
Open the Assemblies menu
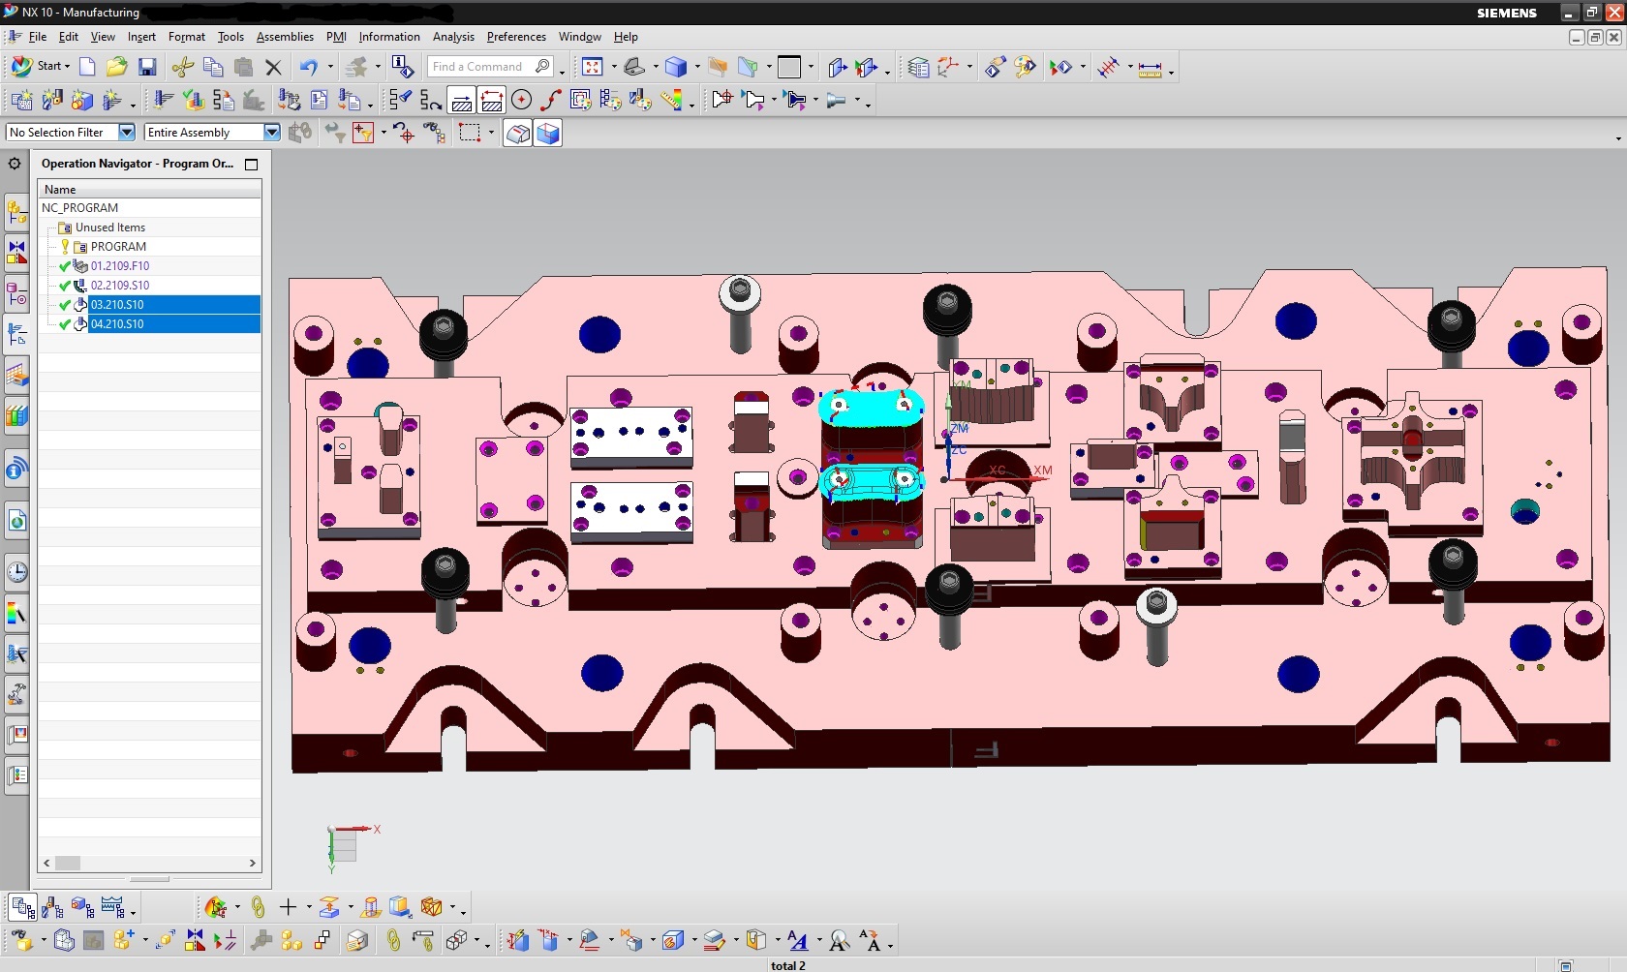tap(285, 37)
